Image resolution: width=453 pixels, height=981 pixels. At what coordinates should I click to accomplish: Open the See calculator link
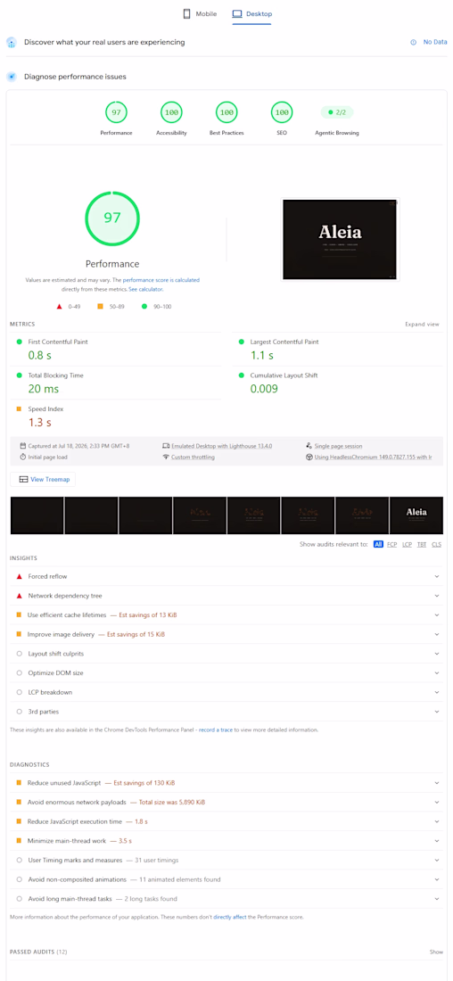click(145, 290)
